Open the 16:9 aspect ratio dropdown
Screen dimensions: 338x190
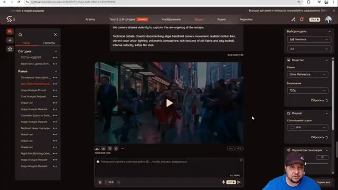tap(307, 128)
